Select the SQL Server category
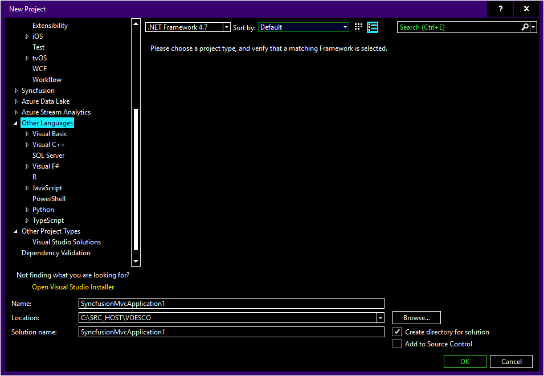The image size is (544, 376). tap(48, 155)
